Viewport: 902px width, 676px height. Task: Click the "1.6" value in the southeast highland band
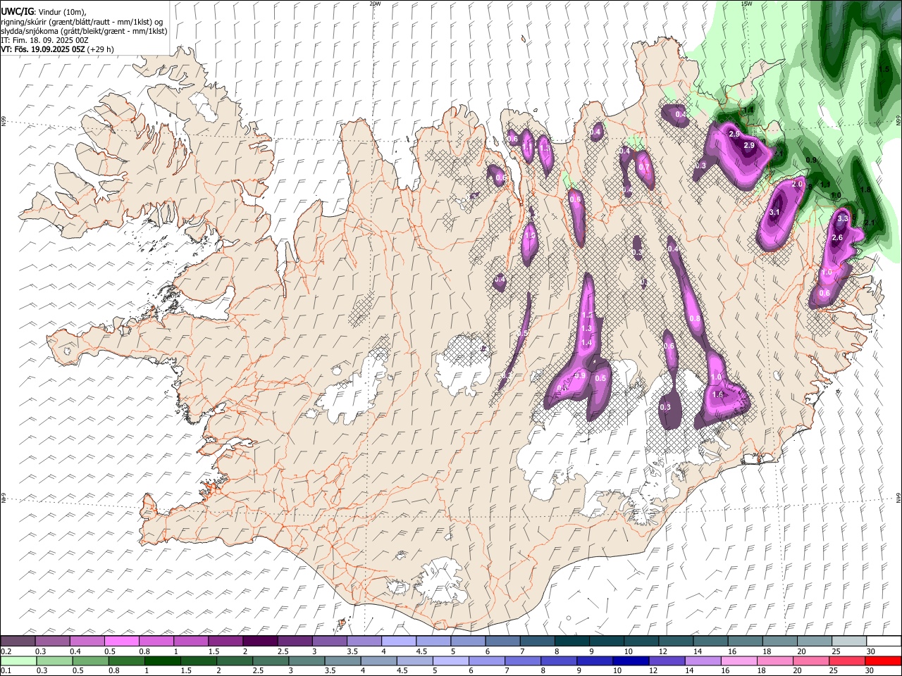click(718, 395)
